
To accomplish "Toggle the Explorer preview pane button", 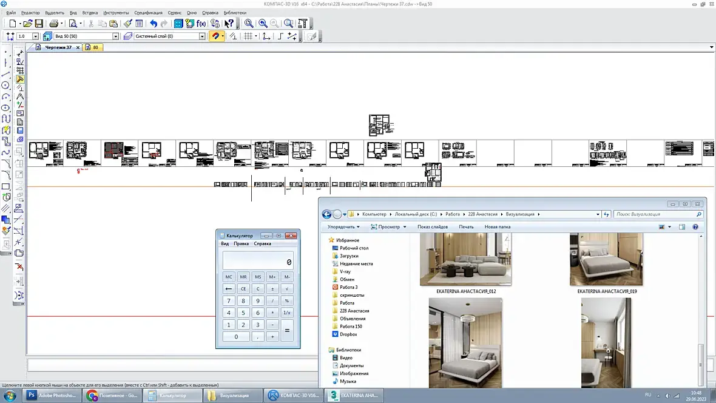I will click(x=682, y=226).
